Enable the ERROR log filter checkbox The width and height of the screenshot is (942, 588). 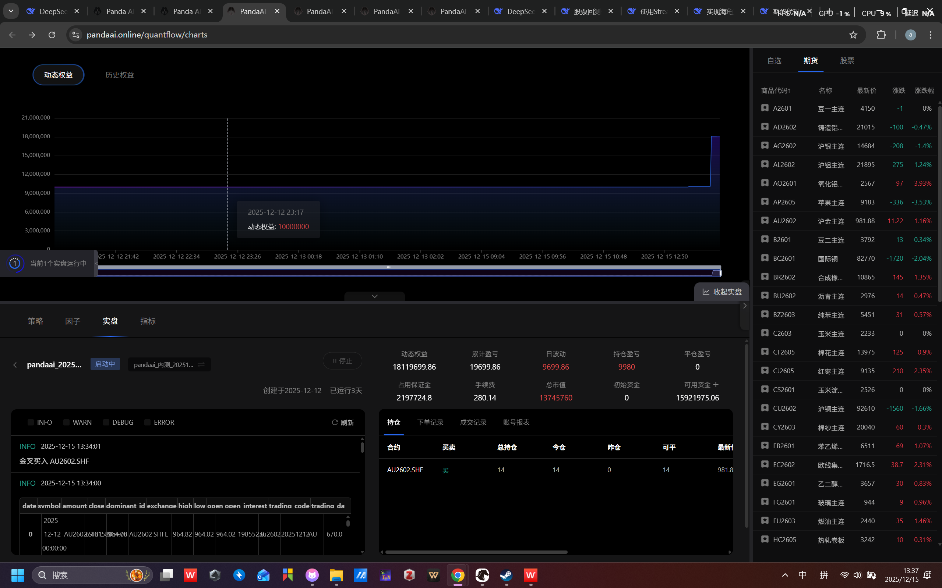(148, 422)
